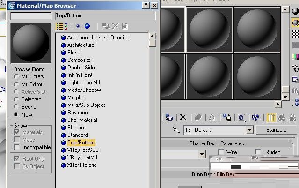Switch to View Large Icons mode
The height and width of the screenshot is (188, 299).
click(x=87, y=26)
